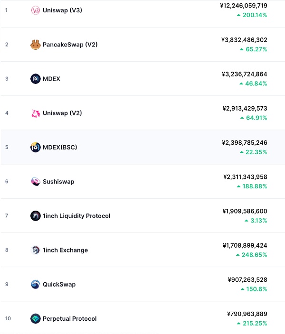Select the highlighted MDEX(BSC) row volume ¥2,398,785,246
Screen dimensions: 285x334
point(245,142)
